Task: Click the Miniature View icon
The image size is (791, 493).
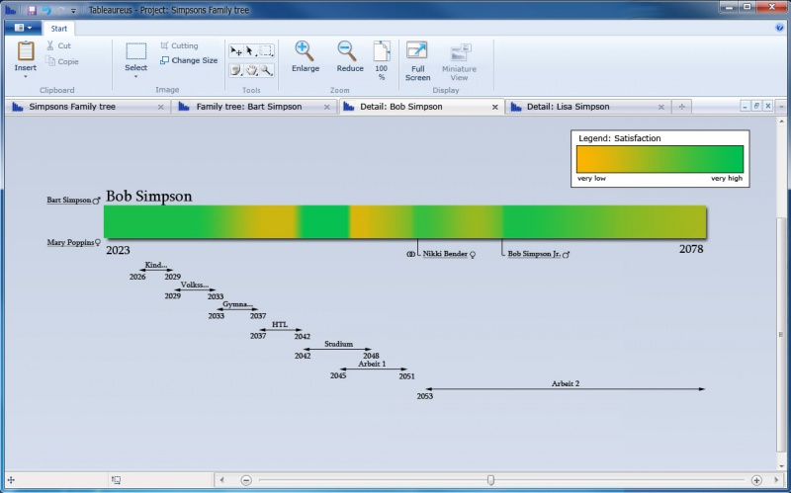Action: [461, 53]
